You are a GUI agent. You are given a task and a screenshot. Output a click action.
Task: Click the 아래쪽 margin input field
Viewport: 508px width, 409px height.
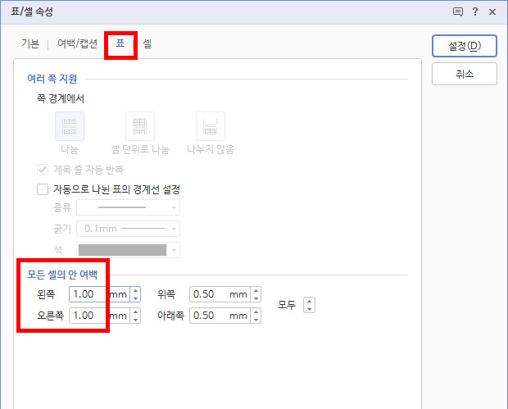[220, 316]
